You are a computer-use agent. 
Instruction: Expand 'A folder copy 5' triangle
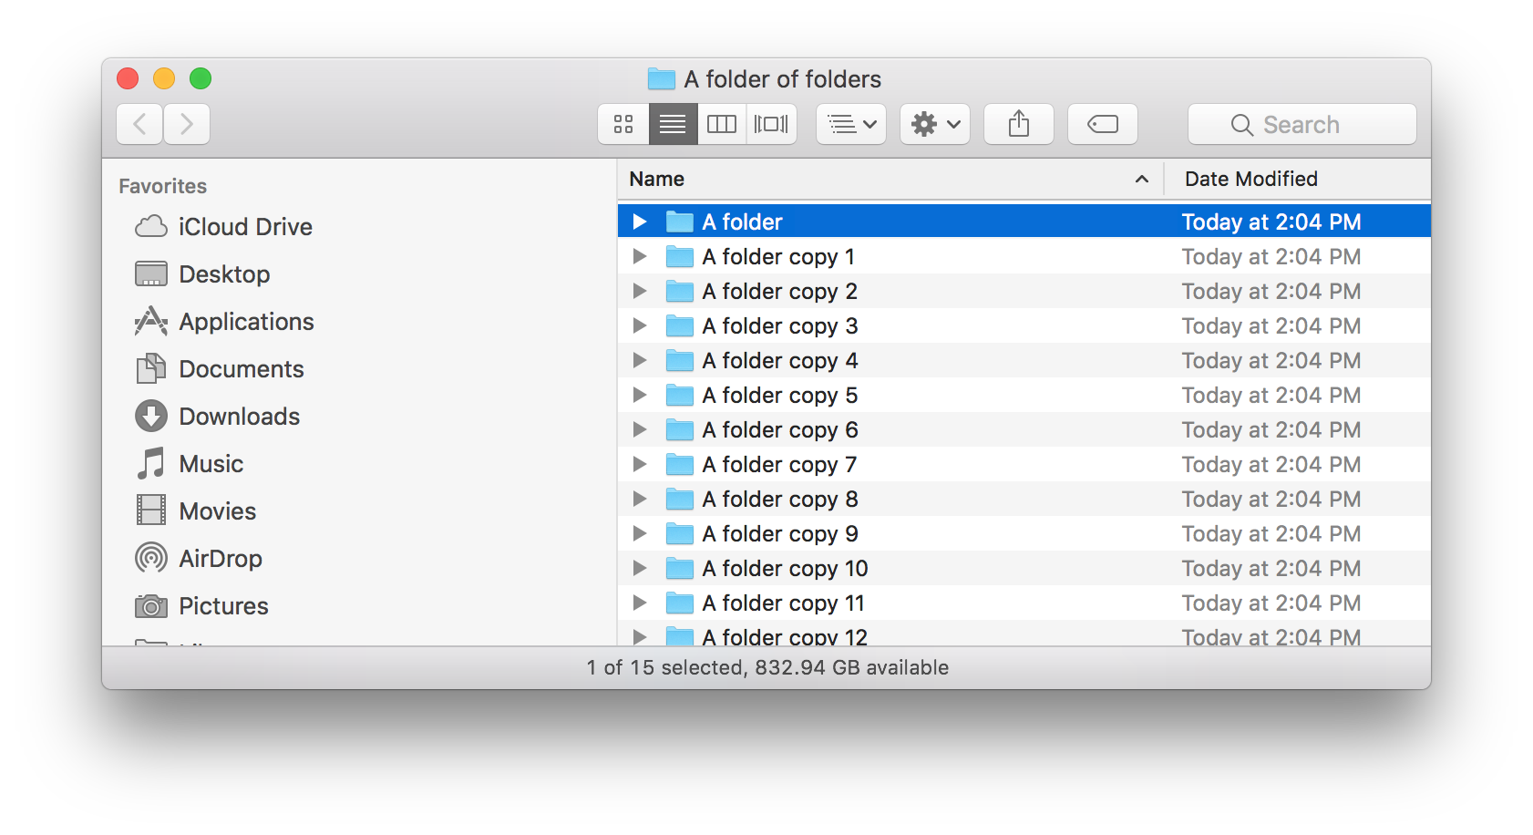coord(640,395)
